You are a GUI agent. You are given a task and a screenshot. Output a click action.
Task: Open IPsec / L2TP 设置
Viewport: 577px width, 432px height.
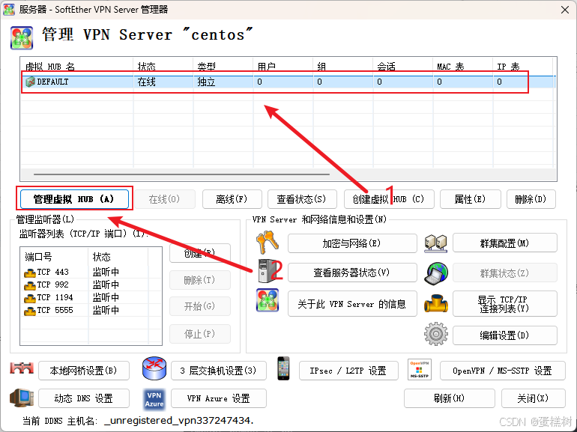[348, 371]
